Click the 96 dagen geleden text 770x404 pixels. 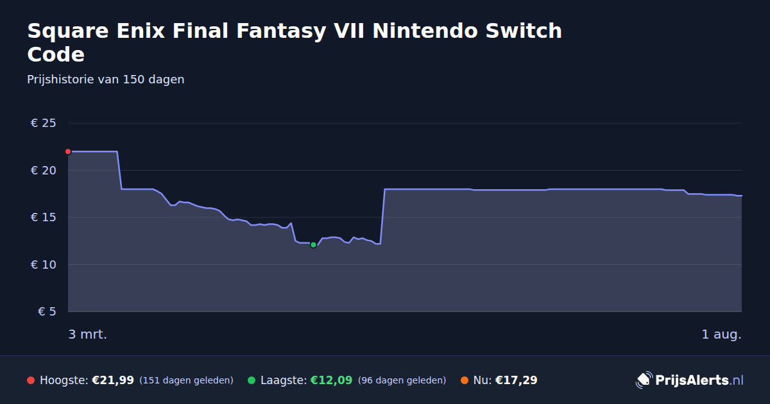pos(402,380)
